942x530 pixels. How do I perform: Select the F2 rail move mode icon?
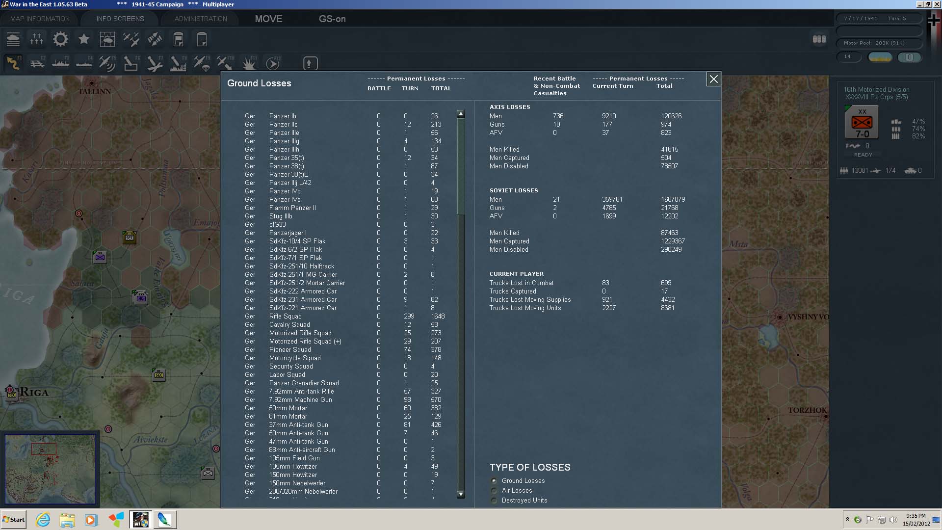pos(37,63)
